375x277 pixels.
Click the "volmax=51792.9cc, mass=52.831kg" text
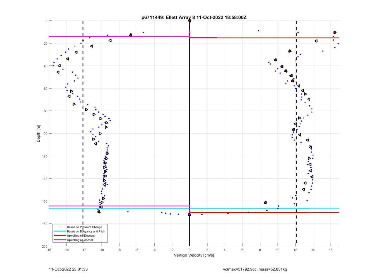pyautogui.click(x=255, y=269)
